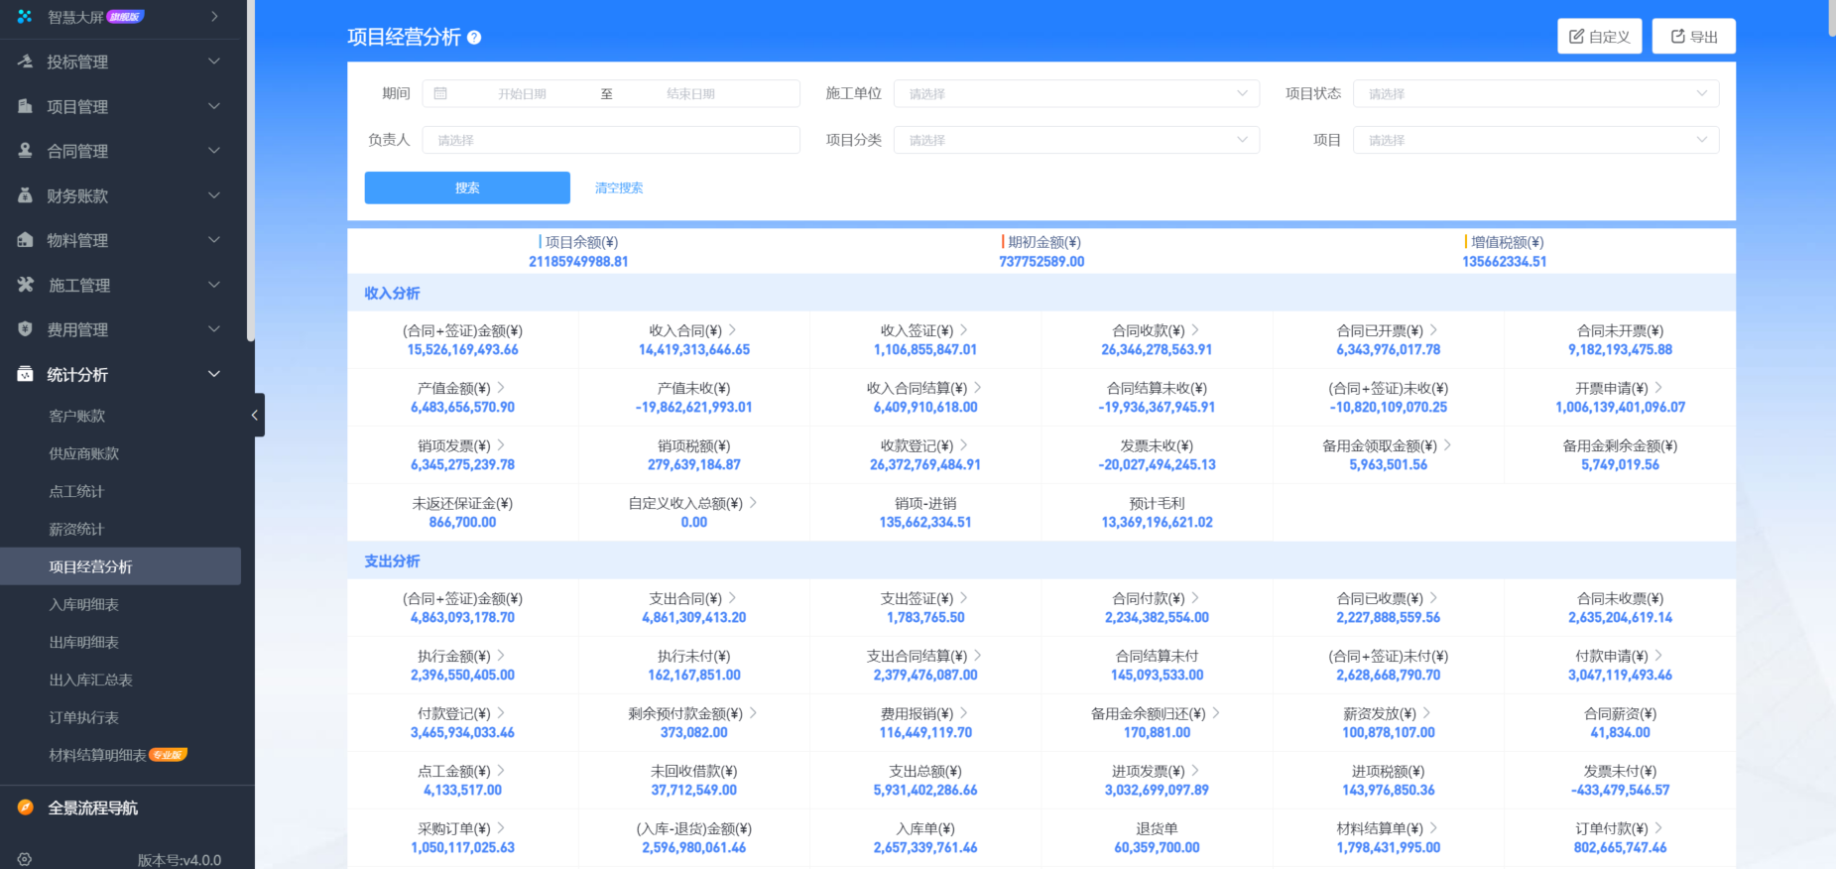Collapse the sidebar using the arrow handle

255,416
